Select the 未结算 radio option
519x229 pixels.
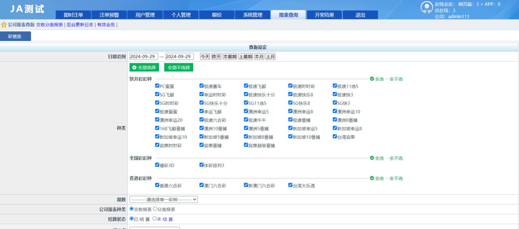(x=154, y=218)
